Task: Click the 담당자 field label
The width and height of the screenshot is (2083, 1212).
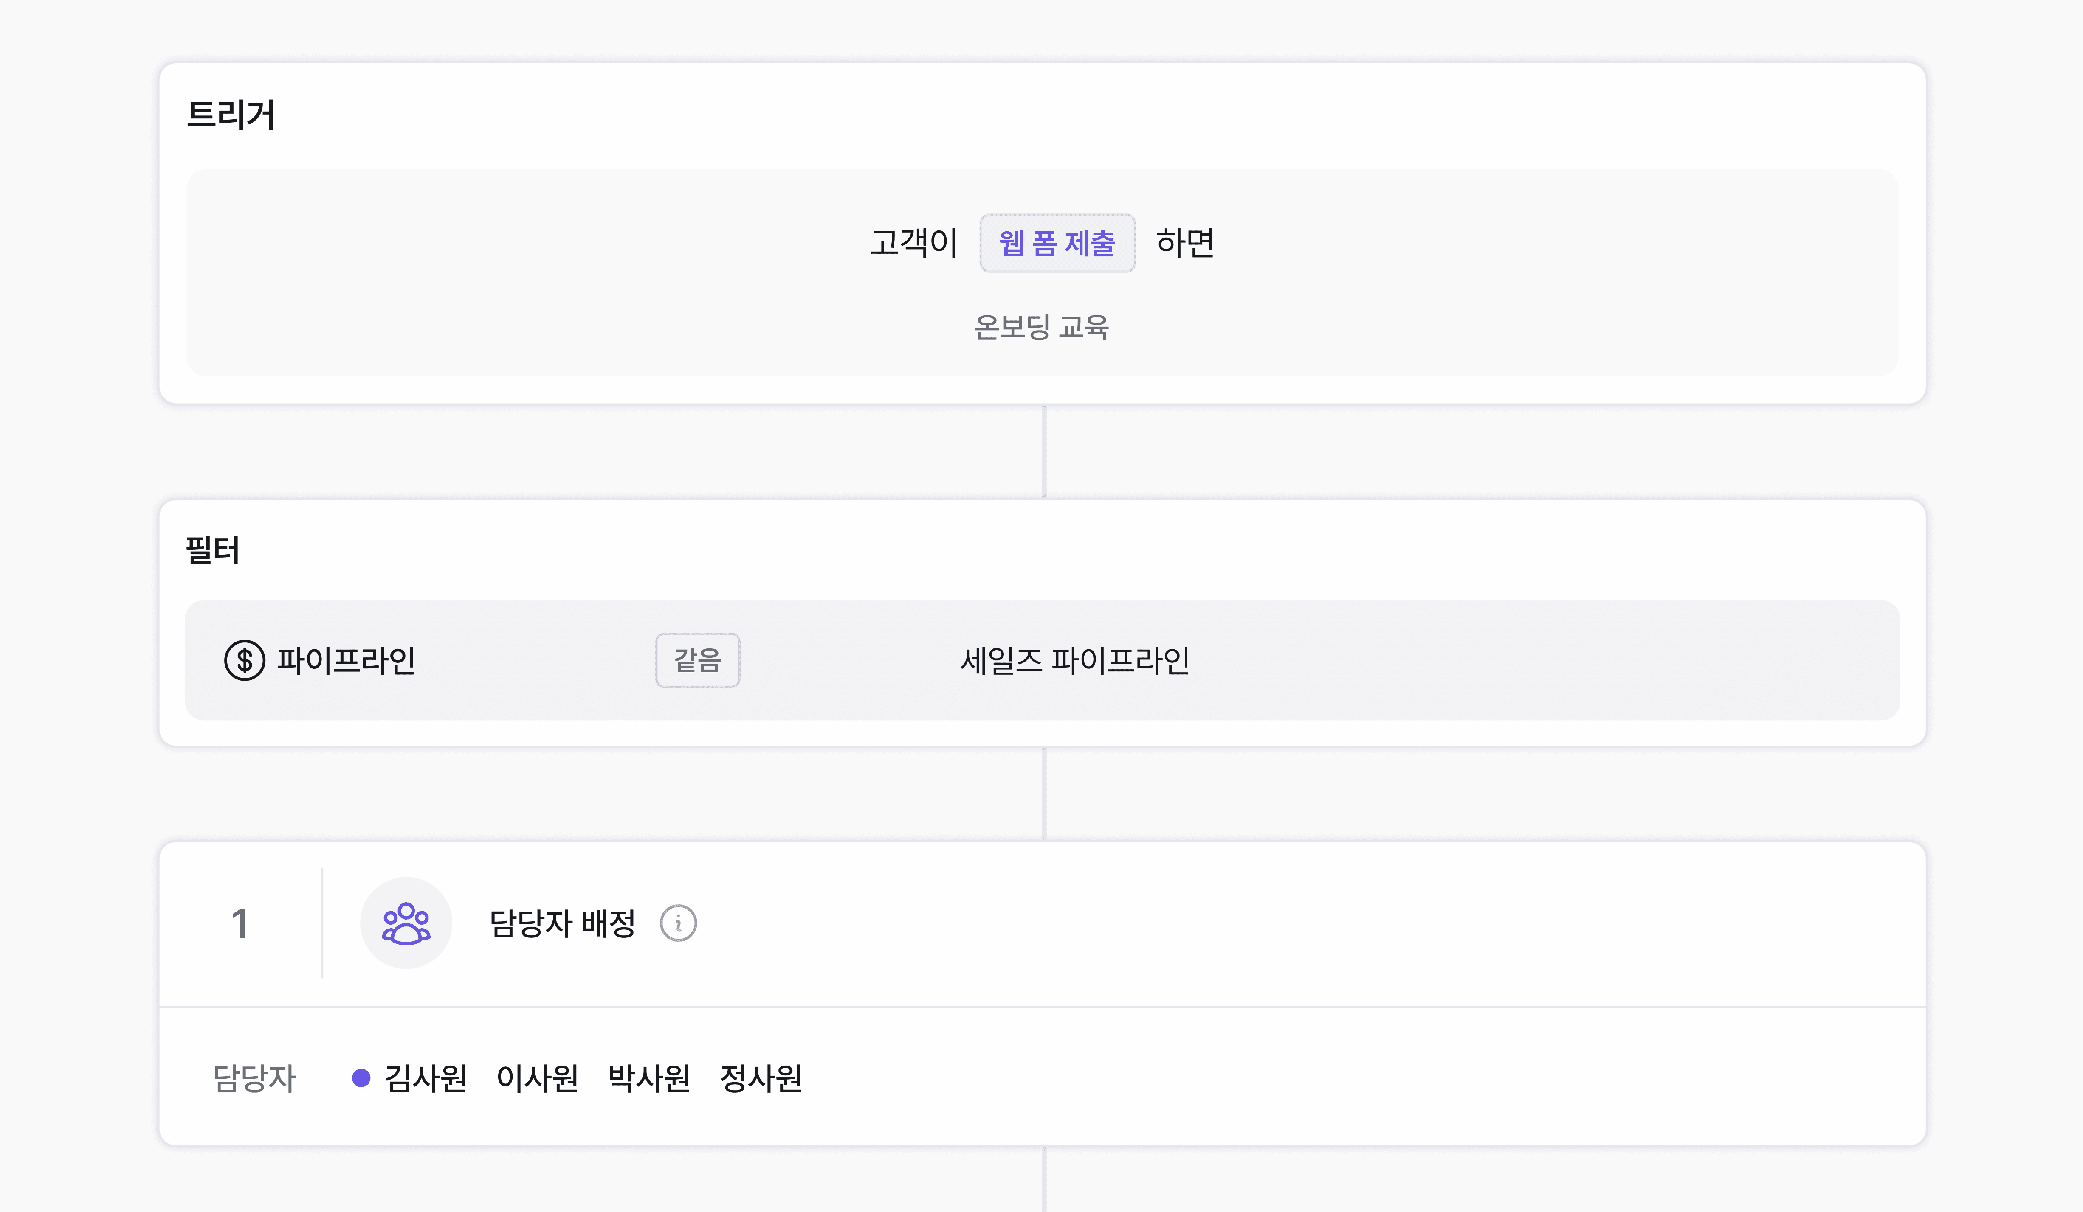Action: 254,1077
